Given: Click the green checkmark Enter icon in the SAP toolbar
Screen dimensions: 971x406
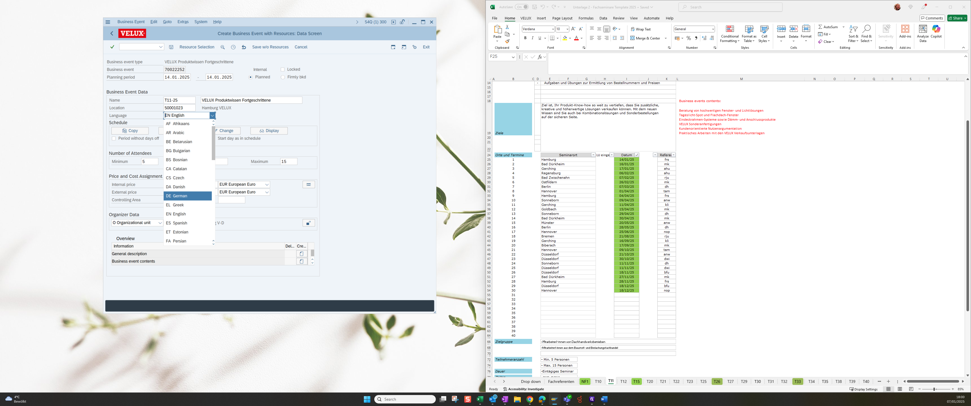Looking at the screenshot, I should (112, 47).
